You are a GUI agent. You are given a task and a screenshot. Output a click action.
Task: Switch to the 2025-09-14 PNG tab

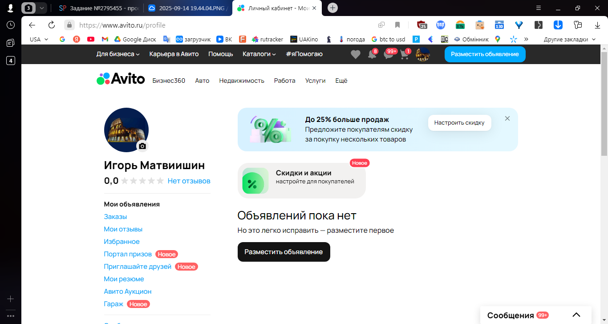(x=188, y=8)
